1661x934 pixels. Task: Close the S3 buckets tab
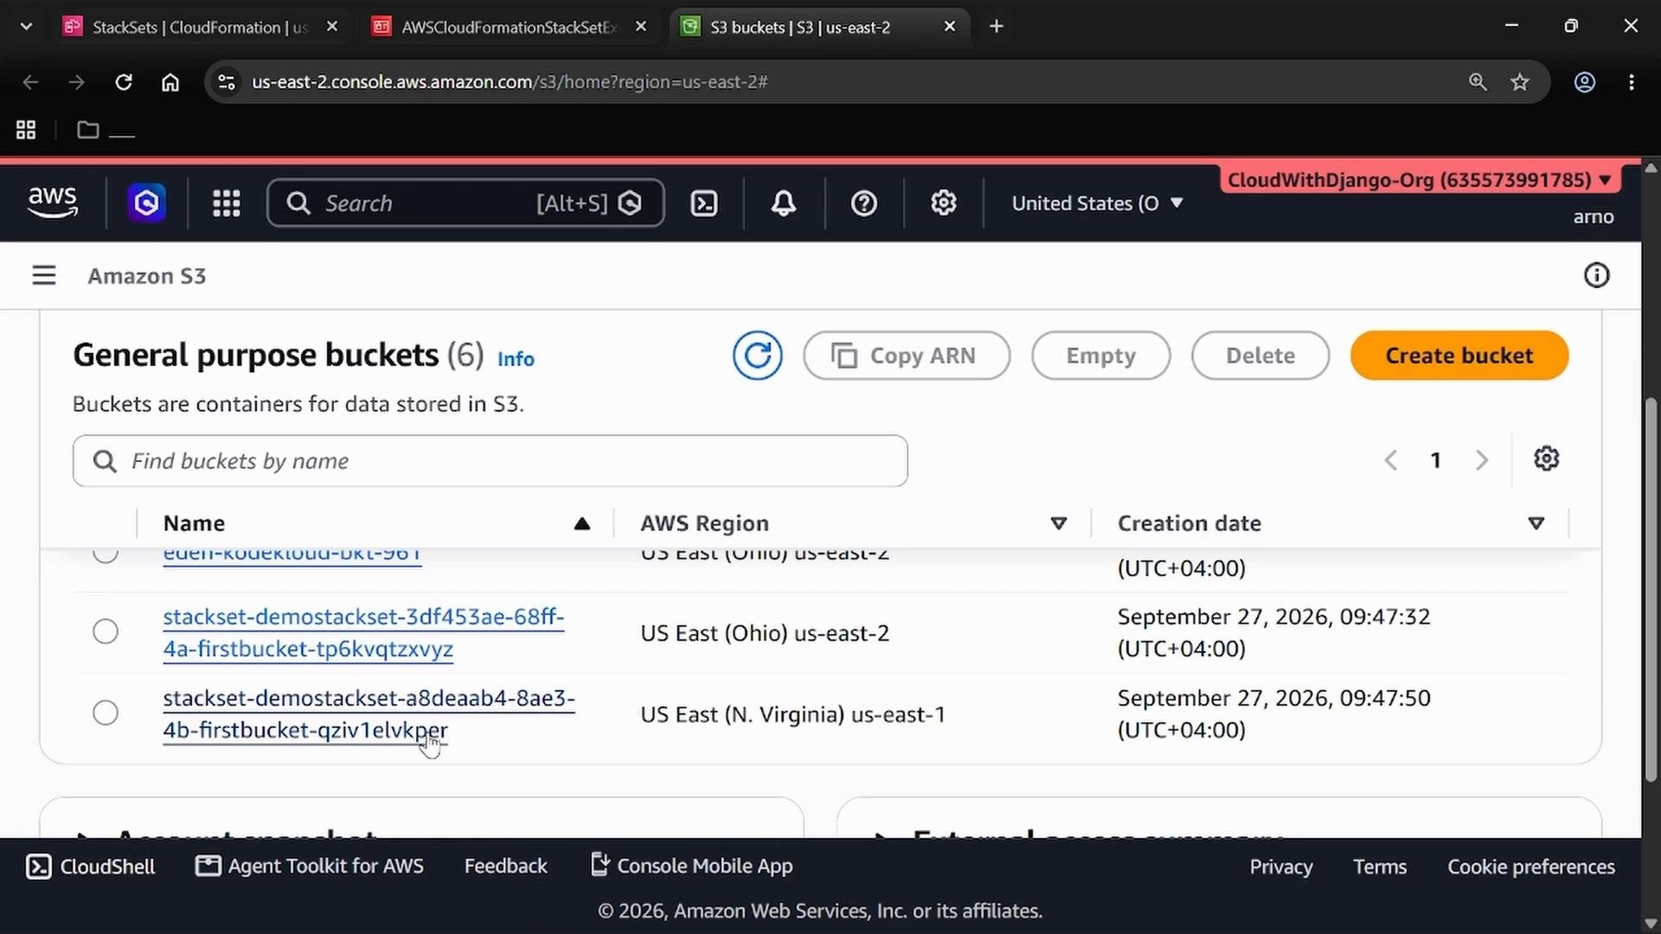coord(950,27)
